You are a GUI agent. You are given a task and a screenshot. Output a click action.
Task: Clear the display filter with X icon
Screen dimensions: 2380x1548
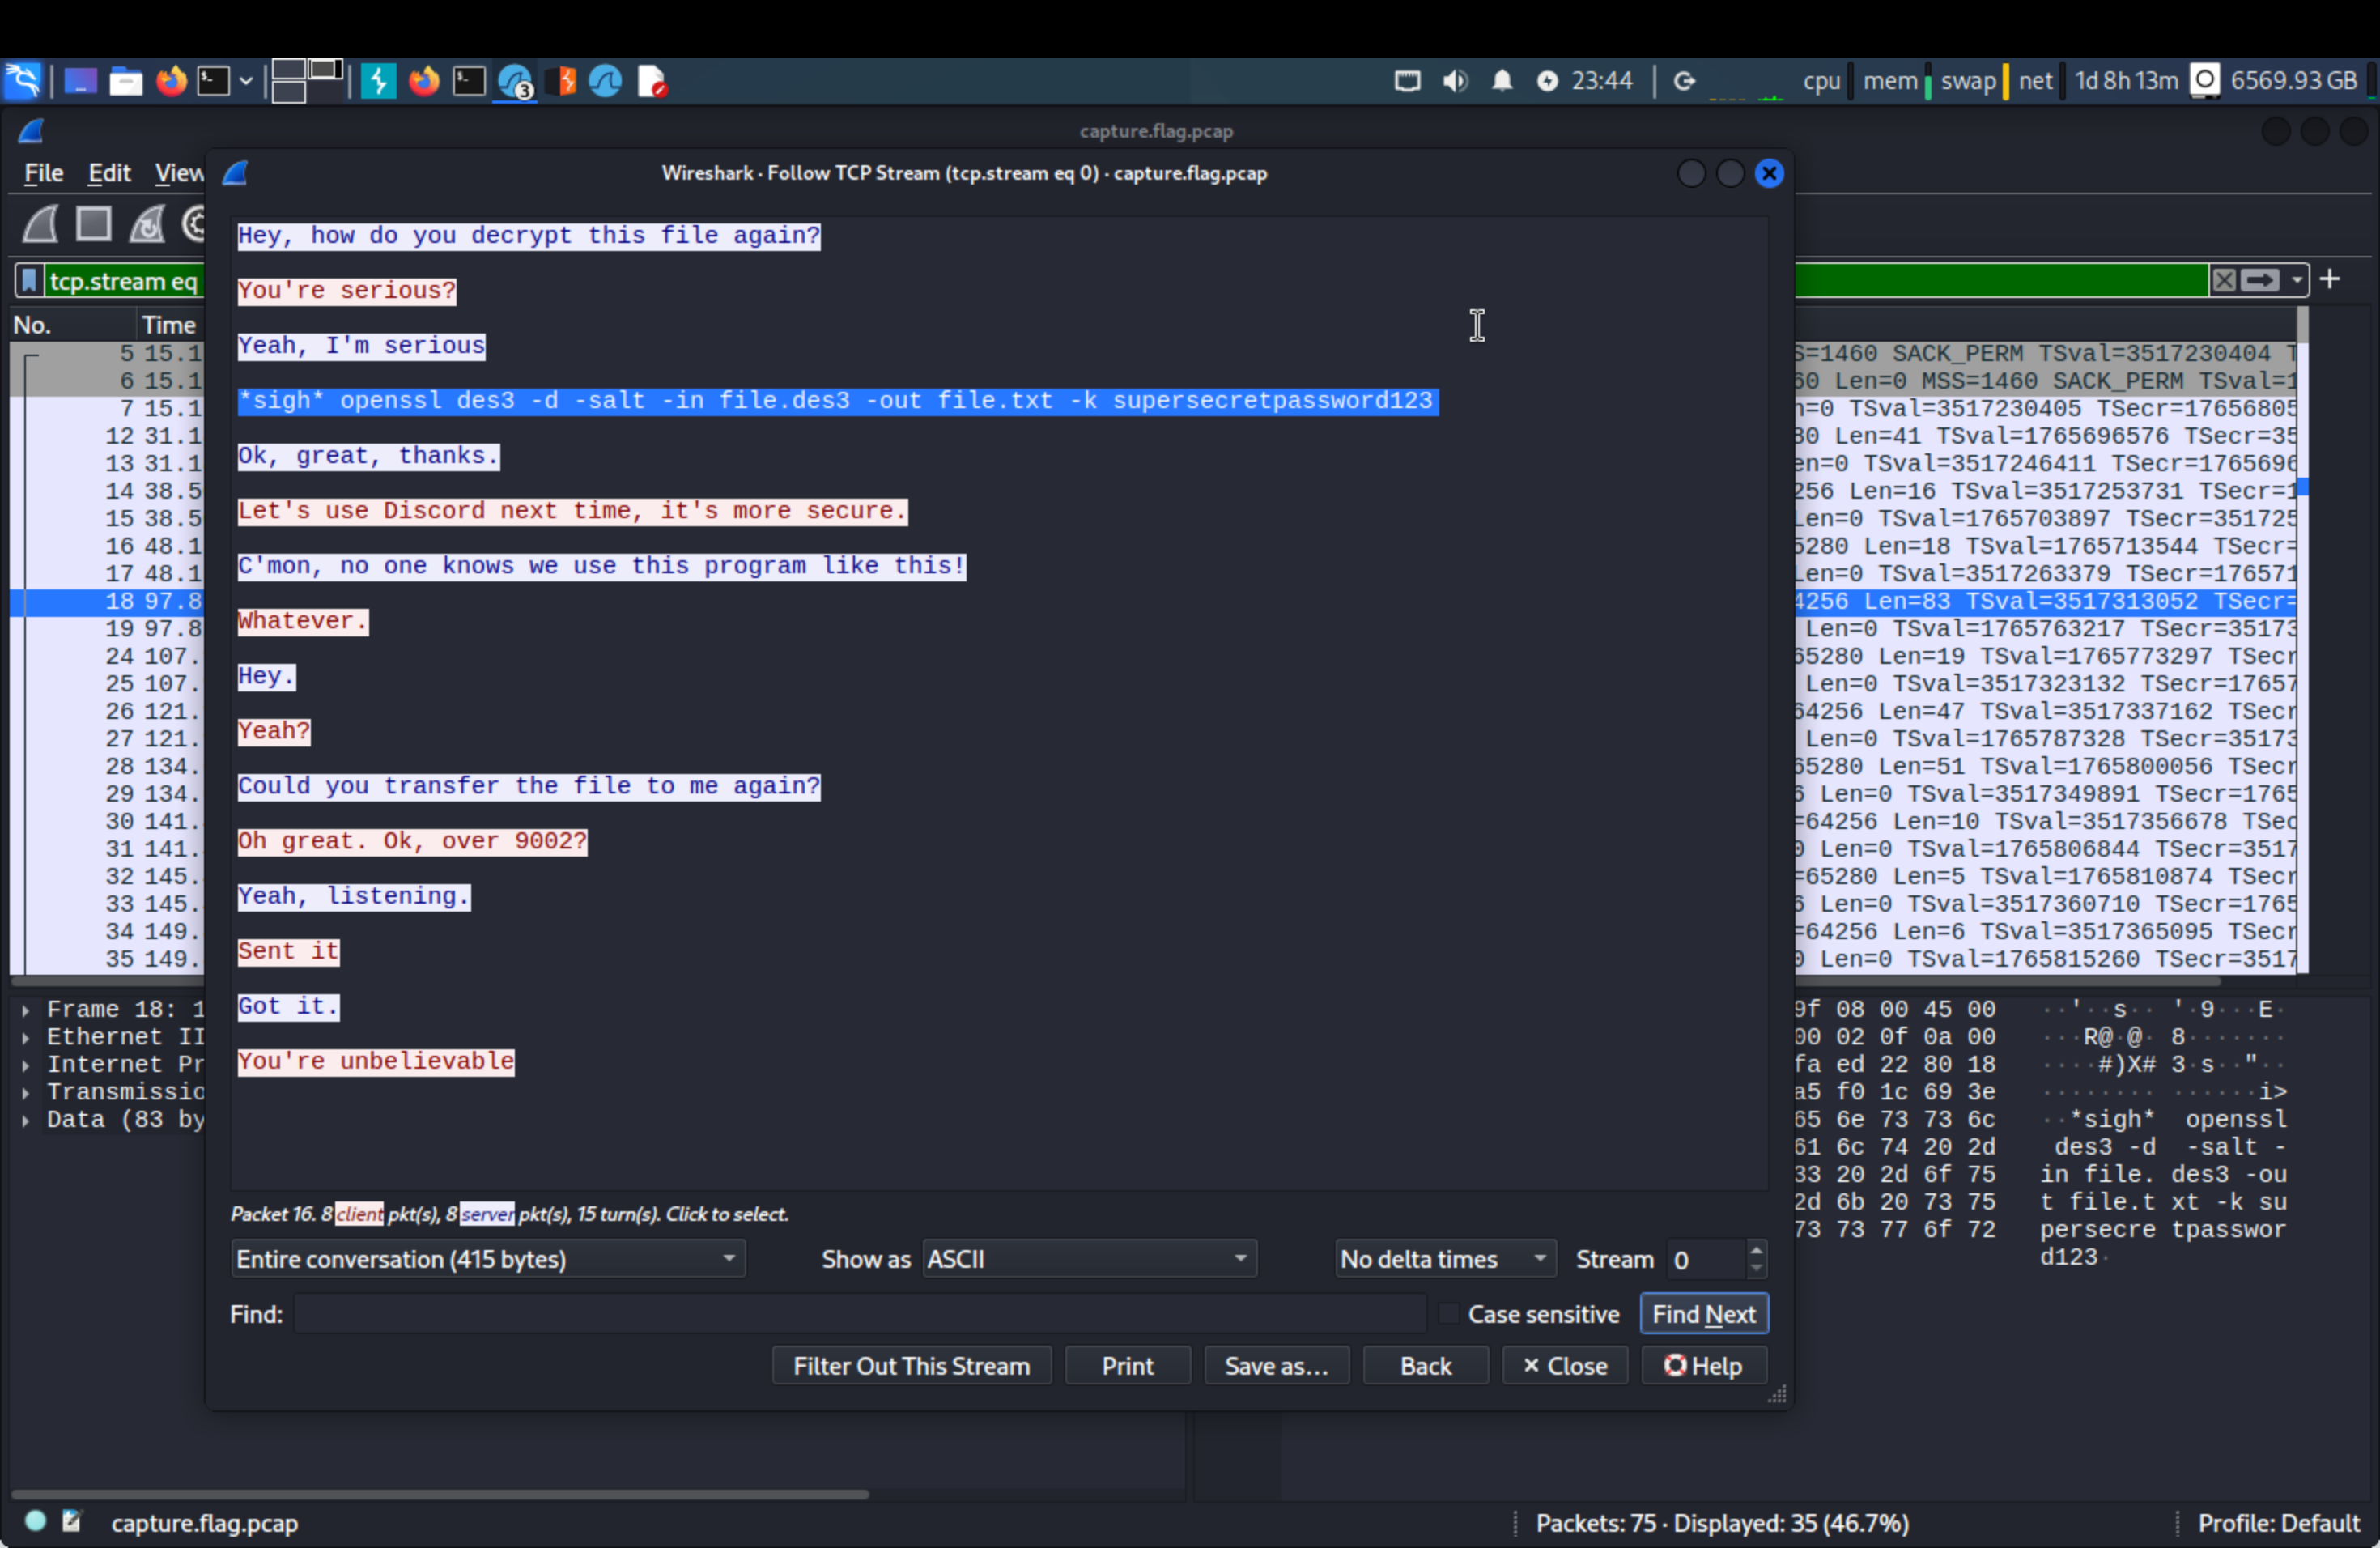(2224, 280)
